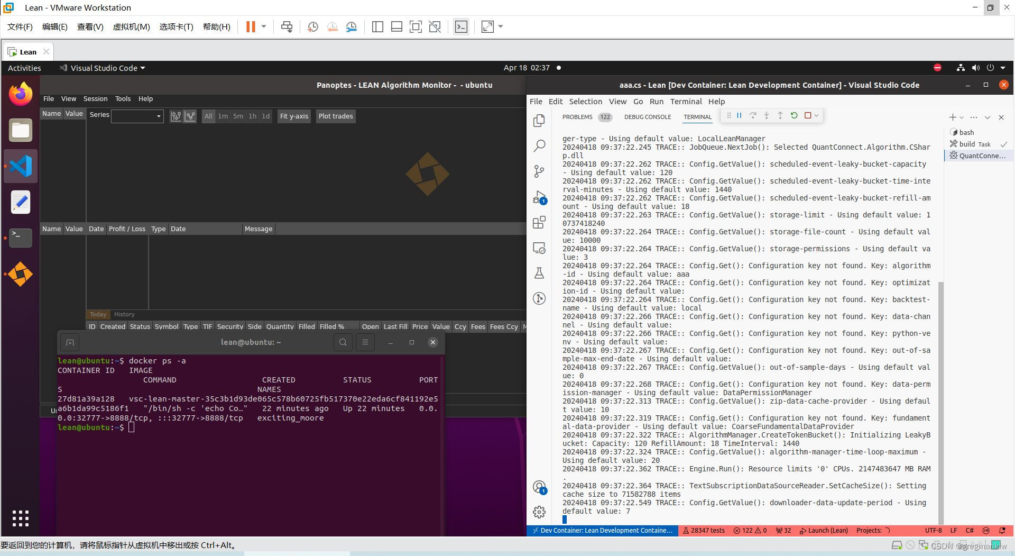The height and width of the screenshot is (556, 1015).
Task: Select the candlestick chart icon in Panoptes
Action: click(176, 116)
